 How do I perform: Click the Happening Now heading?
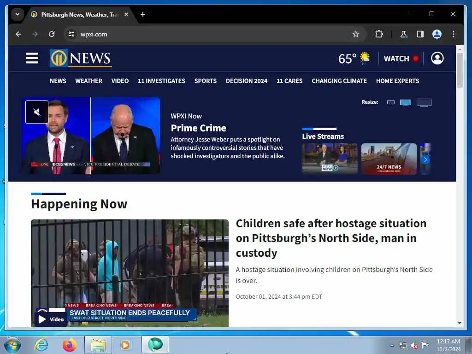click(79, 204)
